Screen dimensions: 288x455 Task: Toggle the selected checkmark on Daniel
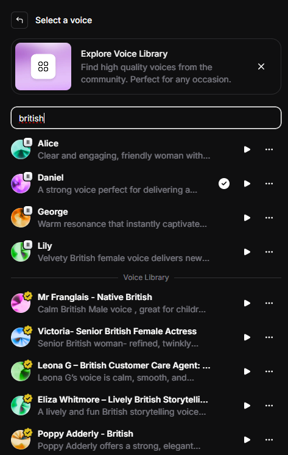pos(224,184)
